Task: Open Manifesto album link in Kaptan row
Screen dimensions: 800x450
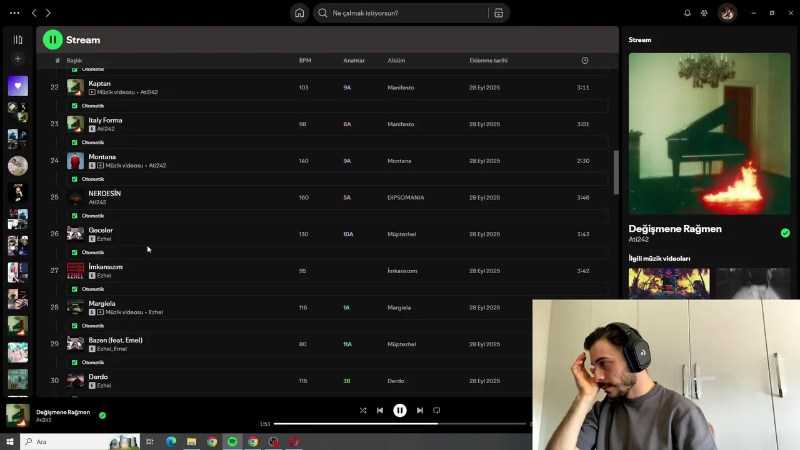Action: pyautogui.click(x=401, y=87)
